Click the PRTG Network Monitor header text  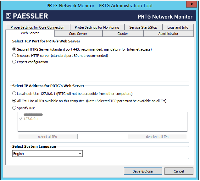pos(165,17)
